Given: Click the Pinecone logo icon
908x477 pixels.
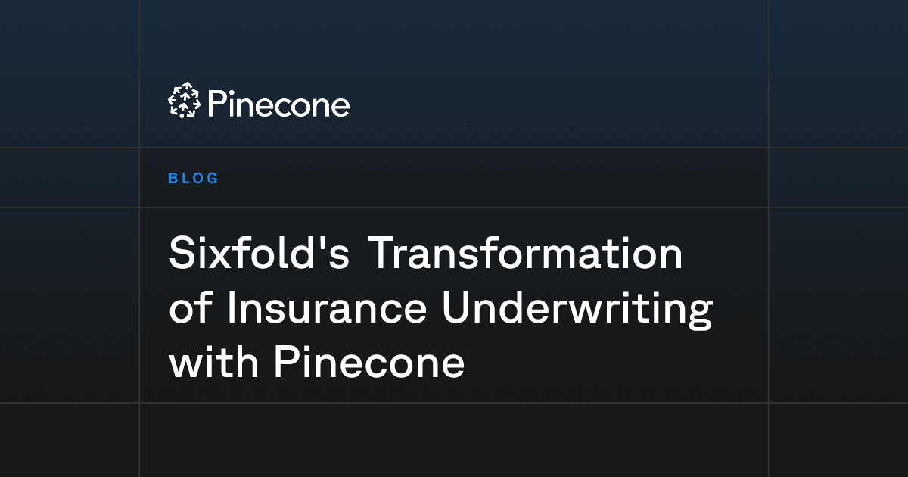Looking at the screenshot, I should [184, 100].
